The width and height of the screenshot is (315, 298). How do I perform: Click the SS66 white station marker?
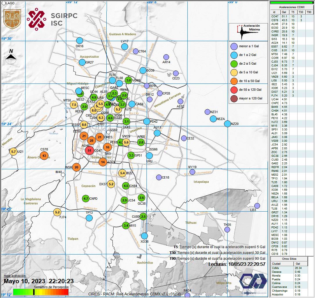pyautogui.click(x=148, y=149)
